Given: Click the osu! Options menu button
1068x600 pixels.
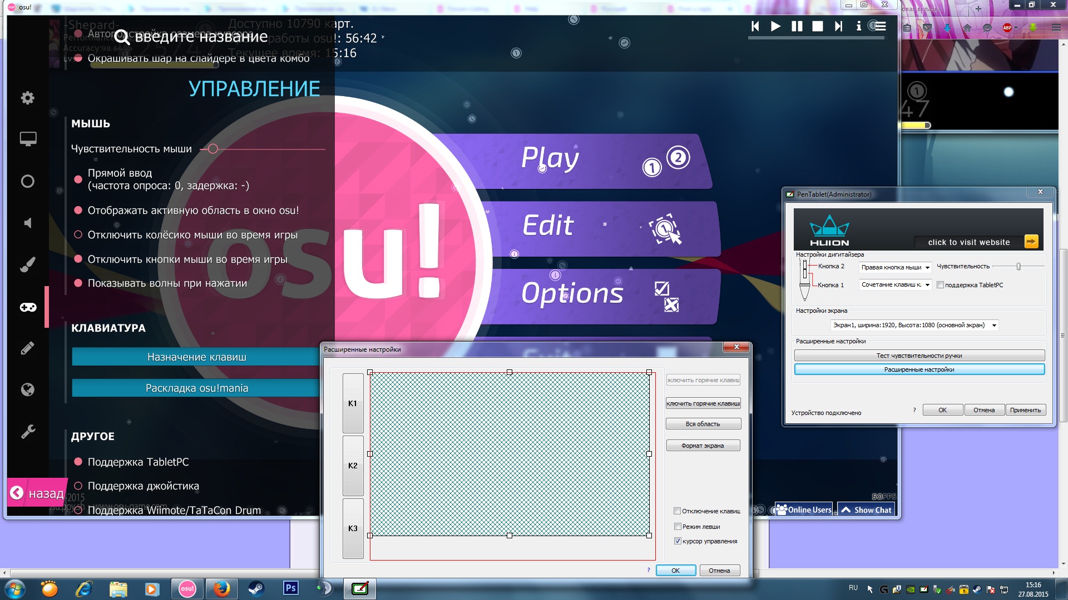Looking at the screenshot, I should coord(572,292).
